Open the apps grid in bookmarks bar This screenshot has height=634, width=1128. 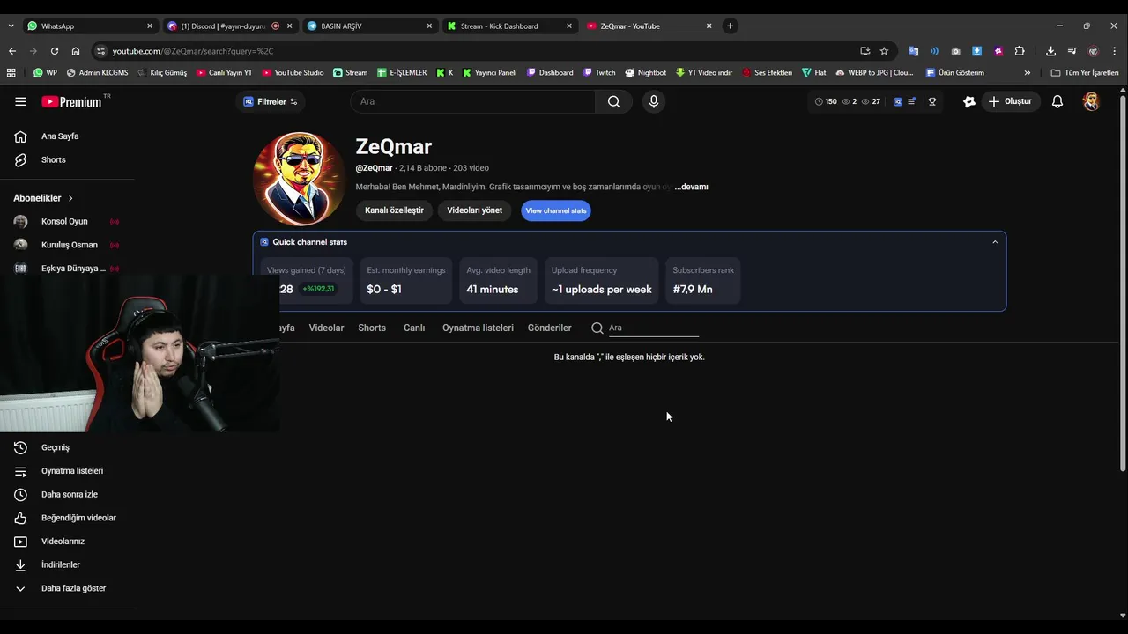click(11, 73)
